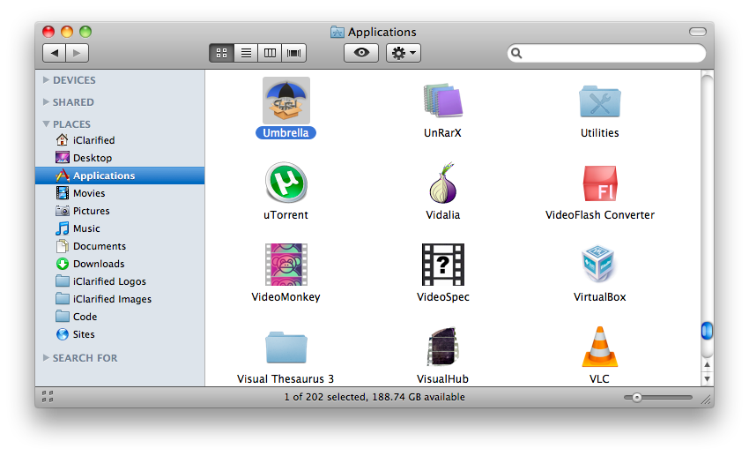Click the Quick Look eye button
Image resolution: width=749 pixels, height=456 pixels.
click(x=361, y=53)
